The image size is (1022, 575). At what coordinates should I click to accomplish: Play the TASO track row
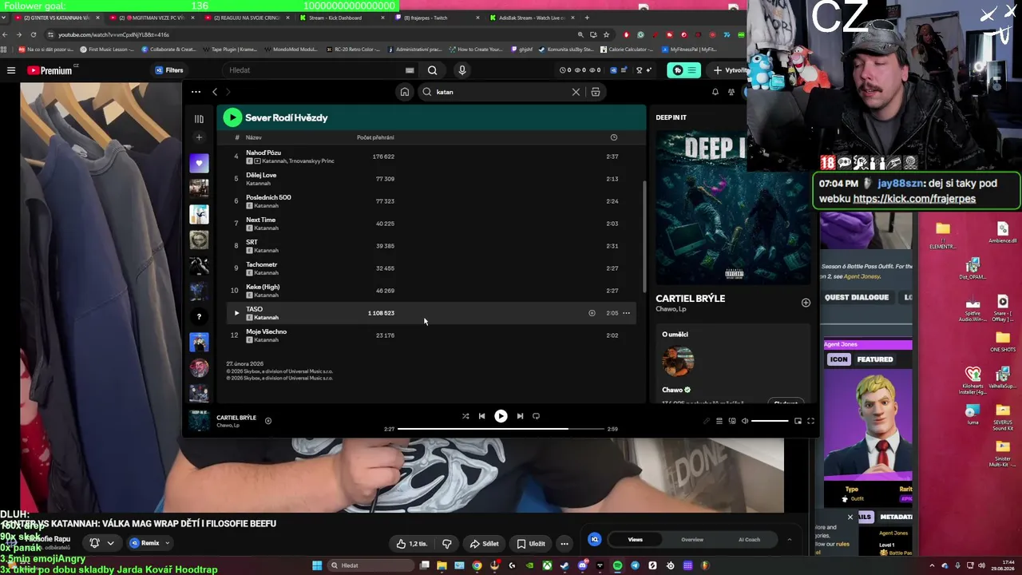[x=236, y=313]
